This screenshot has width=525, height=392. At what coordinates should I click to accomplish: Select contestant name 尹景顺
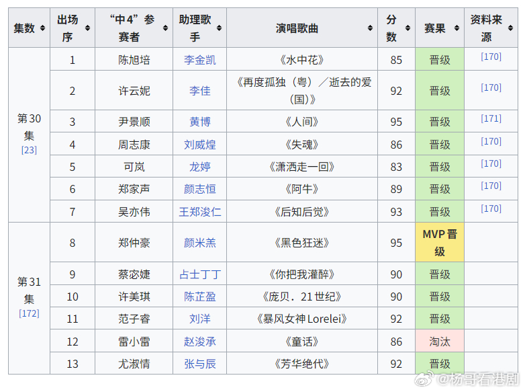pos(134,122)
